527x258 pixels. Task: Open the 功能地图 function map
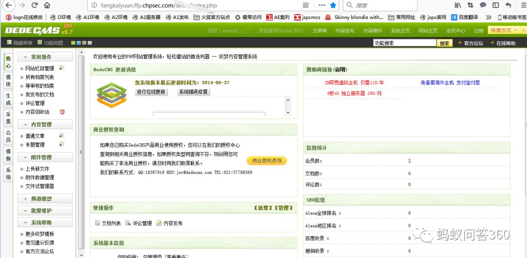50,42
